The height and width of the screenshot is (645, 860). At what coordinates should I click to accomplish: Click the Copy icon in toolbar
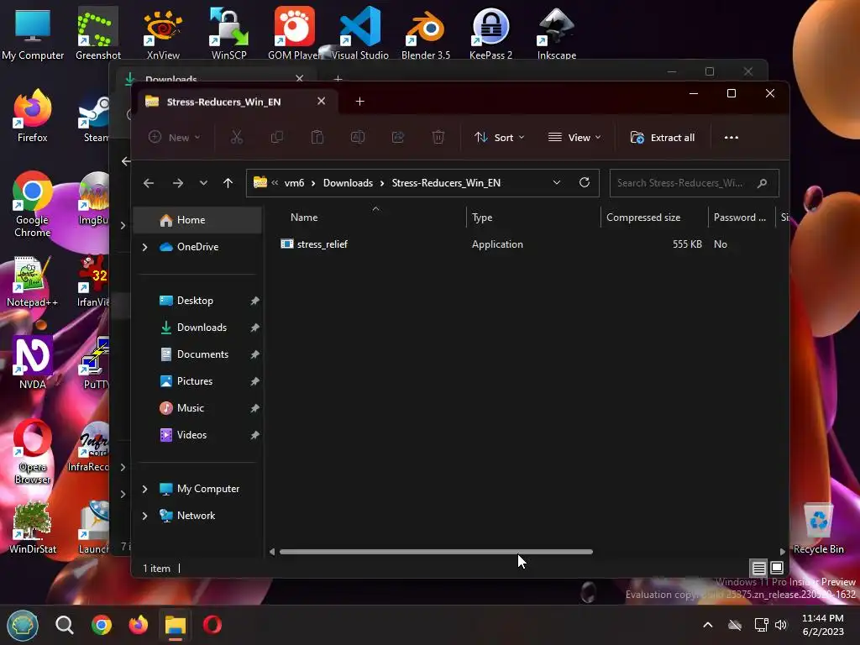coord(277,137)
